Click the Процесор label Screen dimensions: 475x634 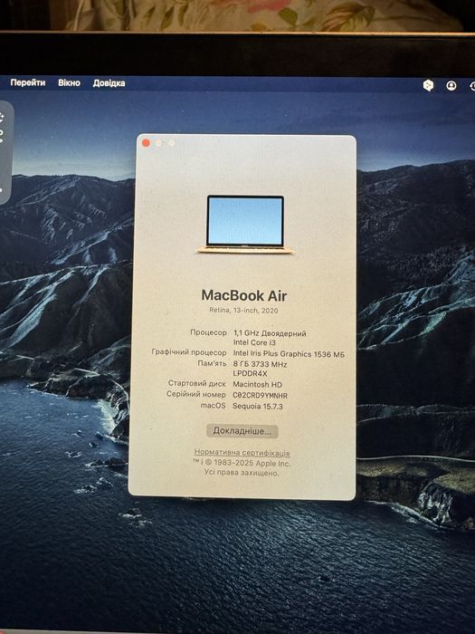tap(208, 332)
